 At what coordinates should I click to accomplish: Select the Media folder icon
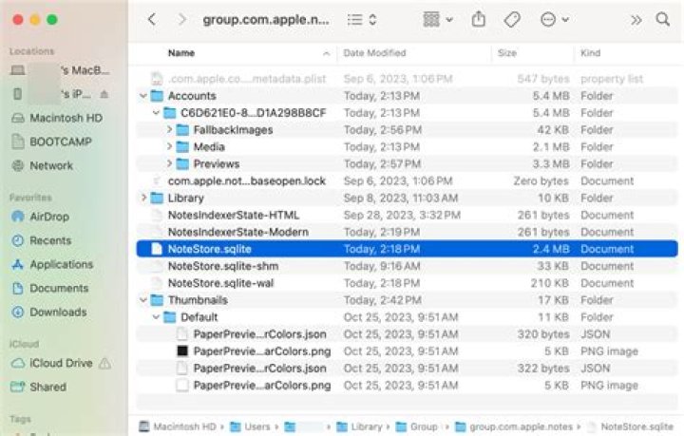182,146
